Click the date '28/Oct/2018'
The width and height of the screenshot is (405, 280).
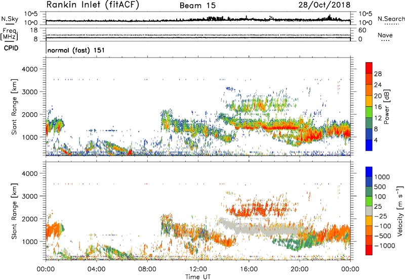pos(325,5)
